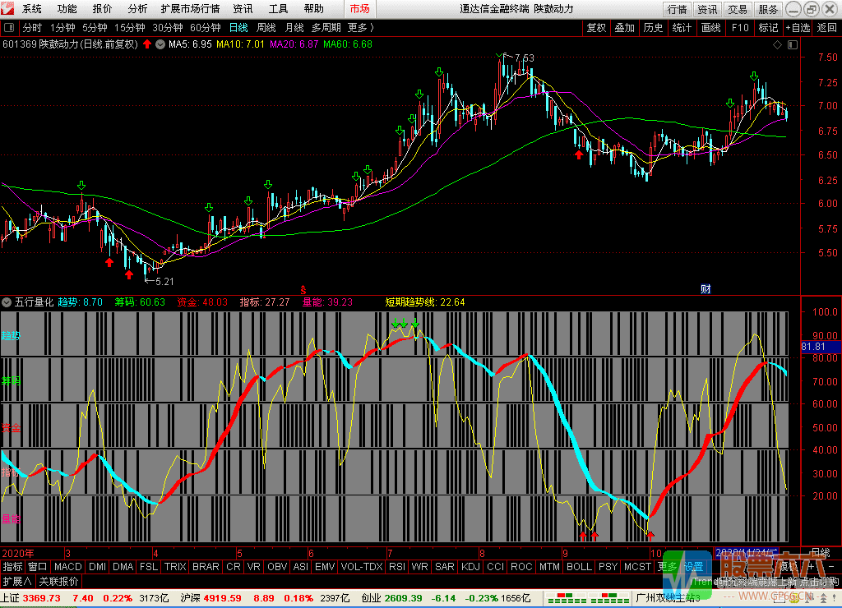This screenshot has width=842, height=608.
Task: Click the green-red signal bars in status bar
Action: point(588,598)
